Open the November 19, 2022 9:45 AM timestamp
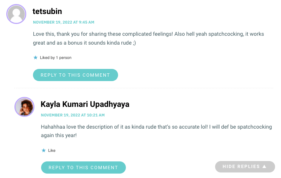 [64, 22]
